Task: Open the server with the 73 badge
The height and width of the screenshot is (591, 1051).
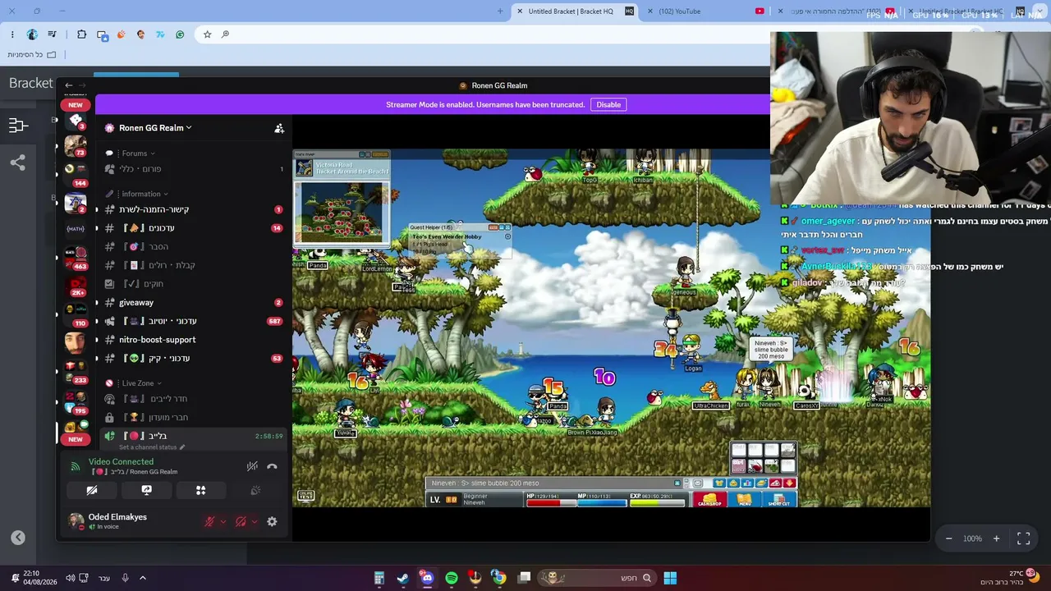Action: tap(76, 146)
